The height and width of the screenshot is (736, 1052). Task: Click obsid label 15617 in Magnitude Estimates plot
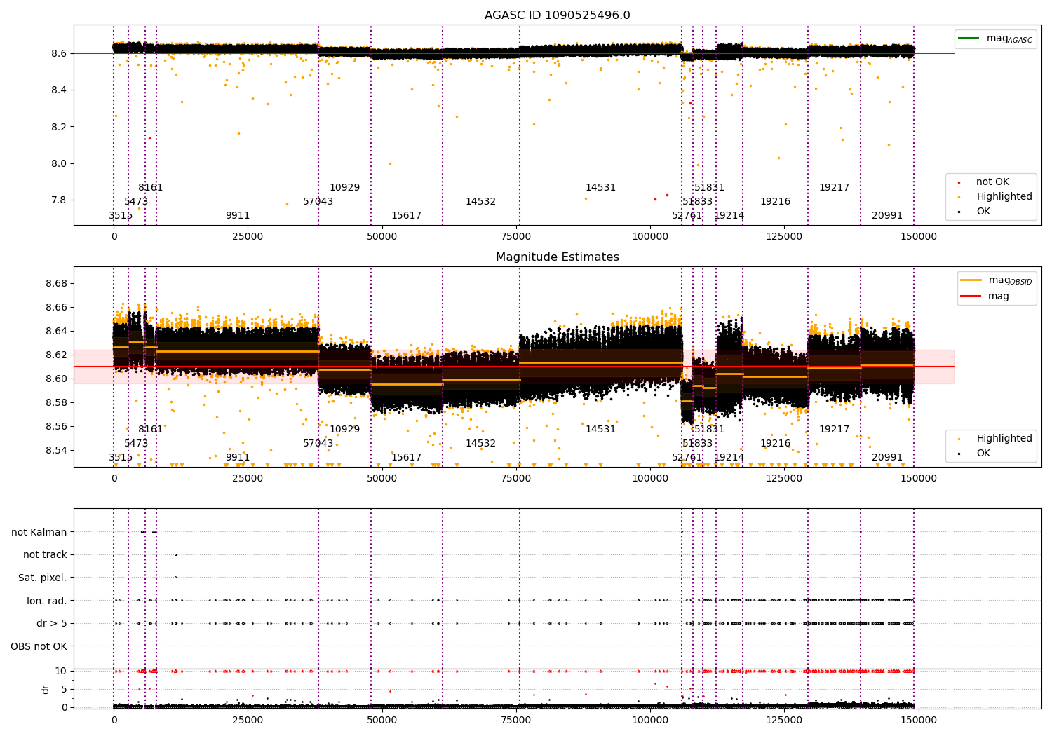tap(407, 458)
